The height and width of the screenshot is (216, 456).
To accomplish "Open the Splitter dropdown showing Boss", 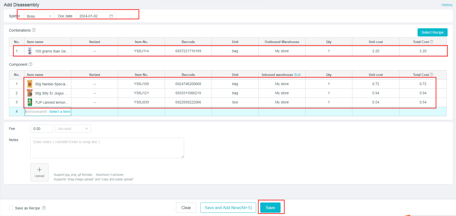I will [39, 16].
